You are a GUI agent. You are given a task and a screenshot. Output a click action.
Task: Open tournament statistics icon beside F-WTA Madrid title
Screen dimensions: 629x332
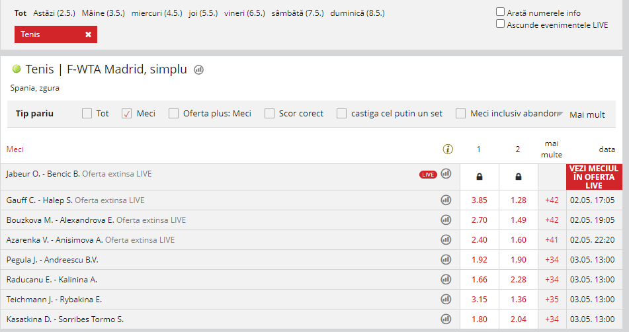[x=198, y=69]
